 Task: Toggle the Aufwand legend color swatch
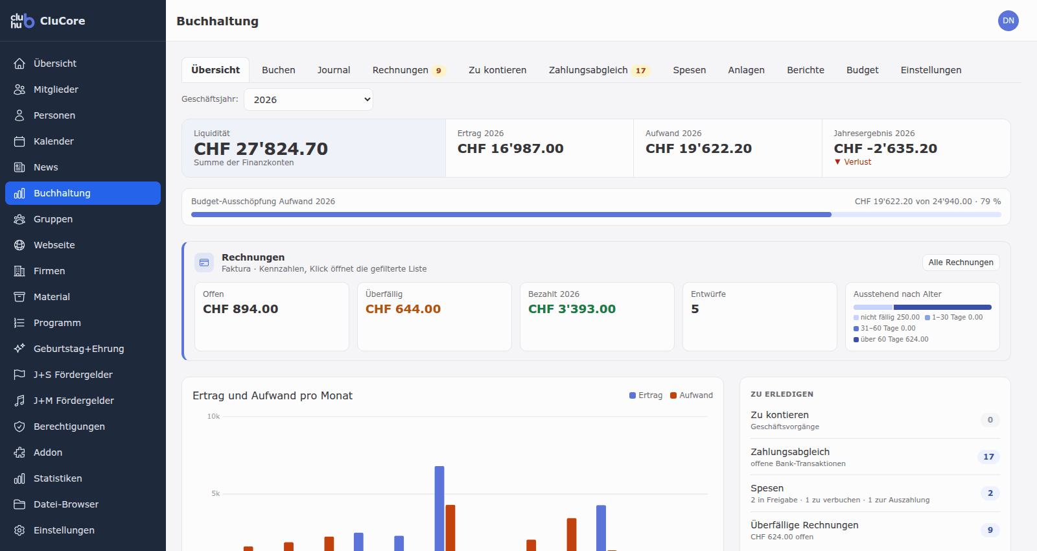(x=673, y=395)
